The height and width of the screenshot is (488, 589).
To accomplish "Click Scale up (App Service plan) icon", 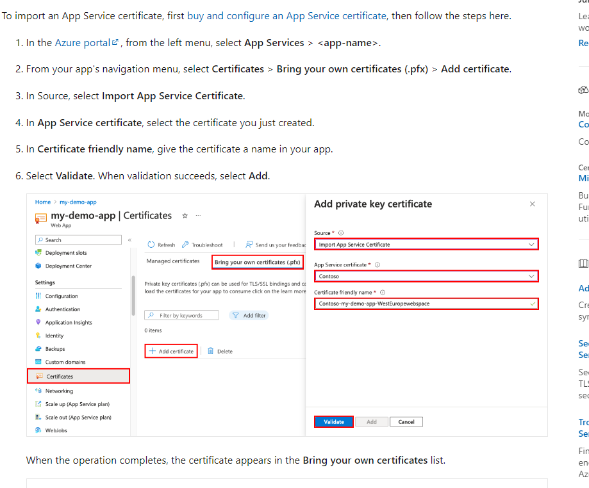I will point(38,404).
